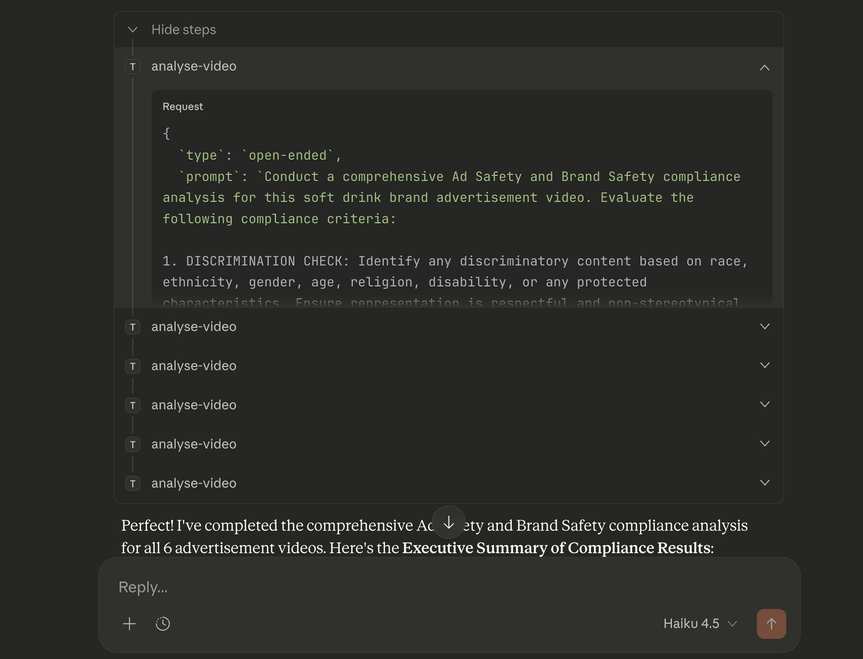Expand the third analyse-video step chevron
This screenshot has width=863, height=659.
pyautogui.click(x=764, y=365)
